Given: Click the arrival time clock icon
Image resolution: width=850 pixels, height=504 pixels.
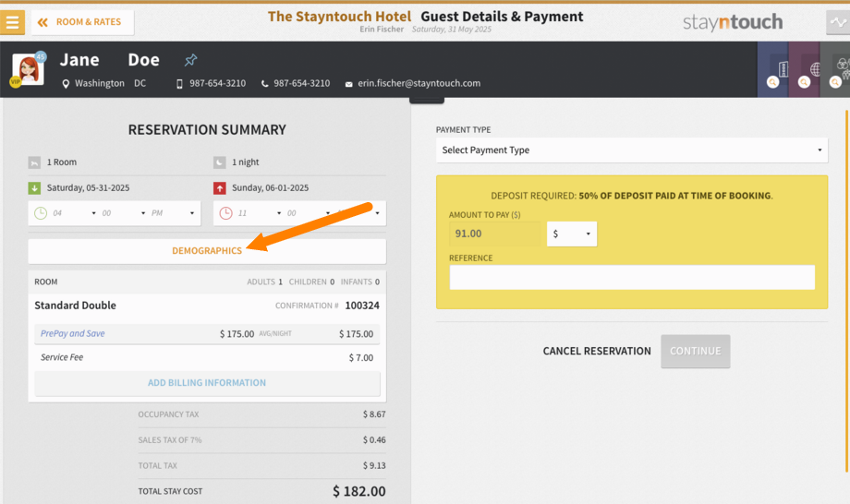Looking at the screenshot, I should (x=41, y=213).
